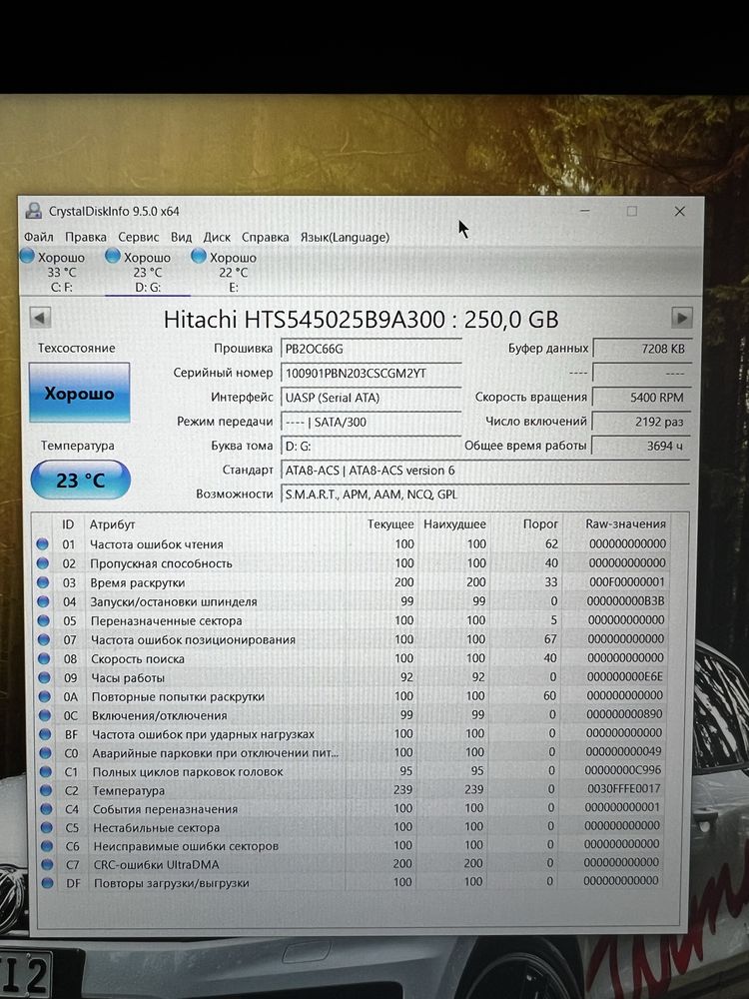The image size is (749, 999).
Task: Click the S.M.A.R.T., APM, AAM features field
Action: [x=485, y=494]
